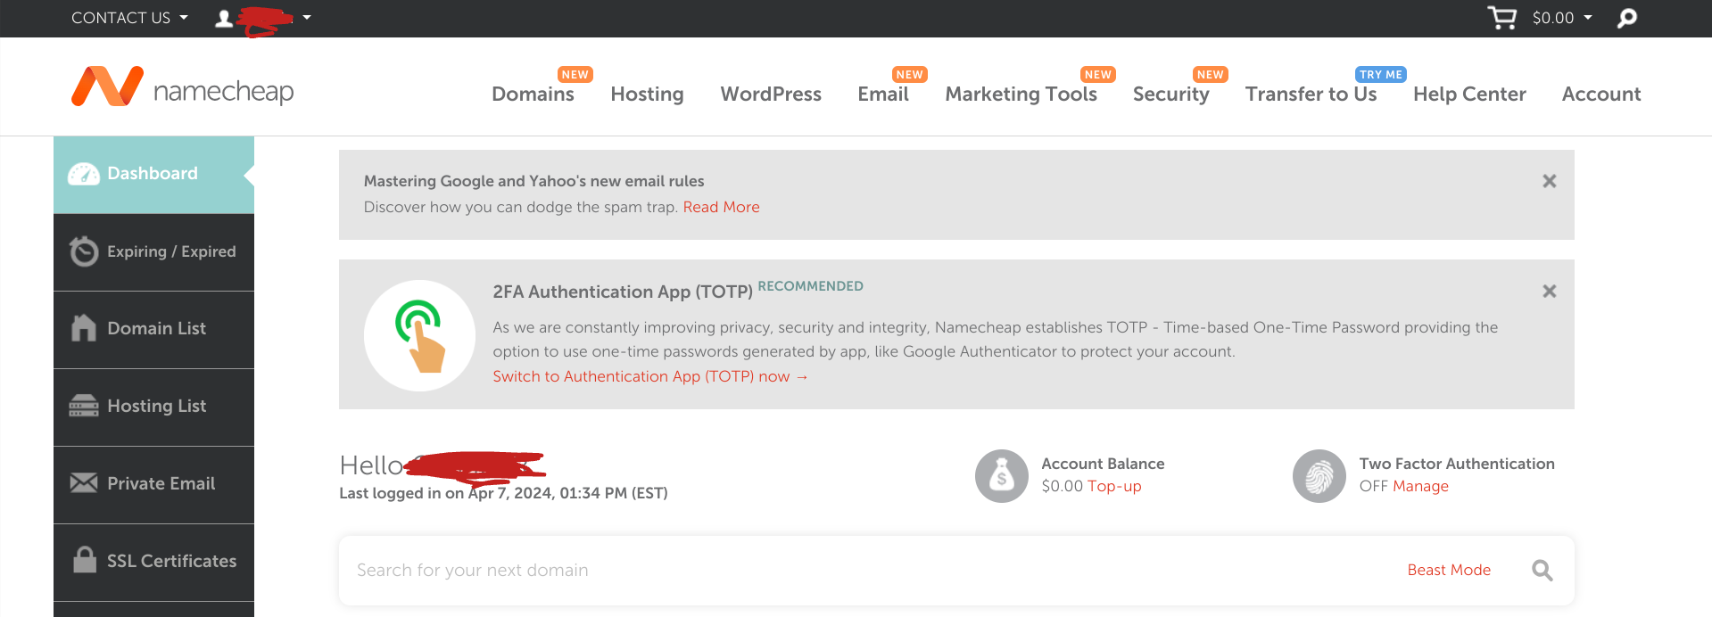This screenshot has height=617, width=1712.
Task: Click the Read More link
Action: [x=721, y=207]
